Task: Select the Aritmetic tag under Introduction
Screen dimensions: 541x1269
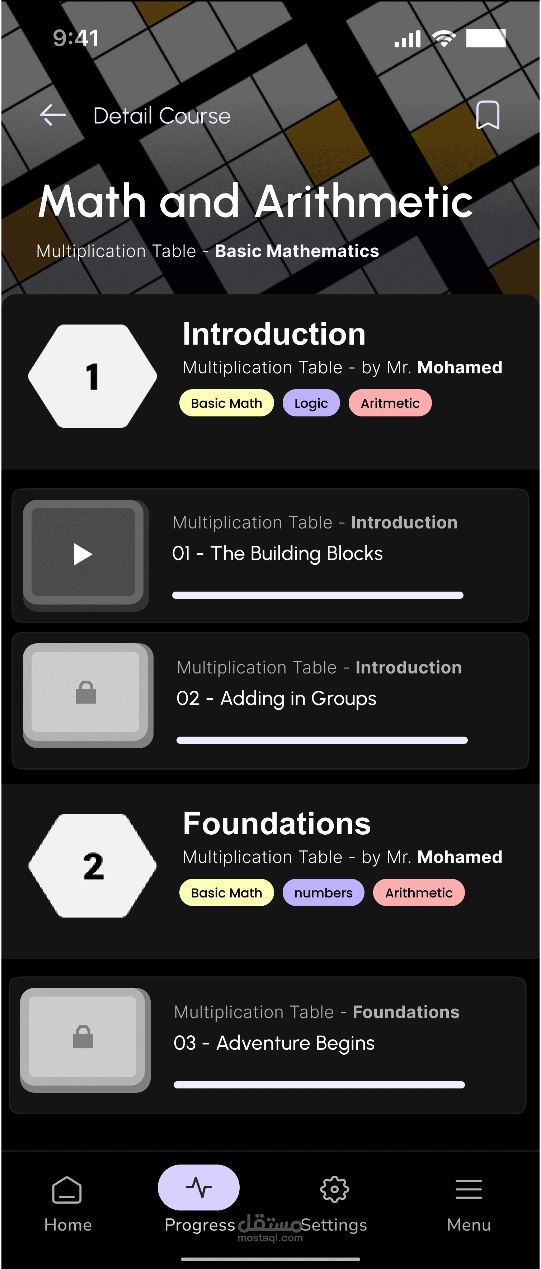Action: pyautogui.click(x=390, y=403)
